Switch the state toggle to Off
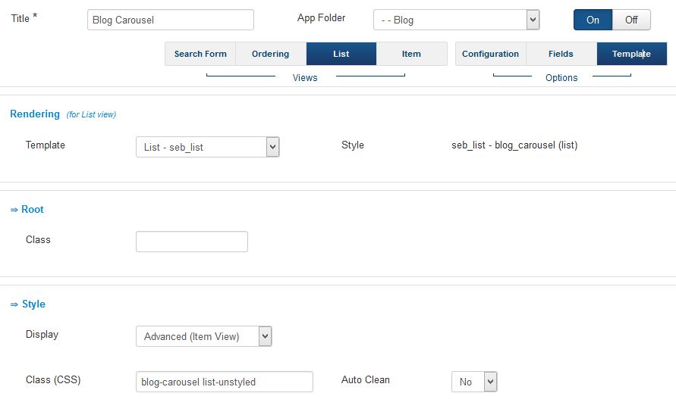 pyautogui.click(x=631, y=20)
